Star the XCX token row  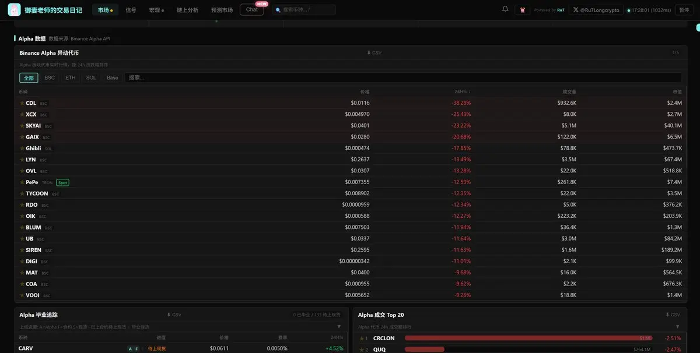point(22,114)
